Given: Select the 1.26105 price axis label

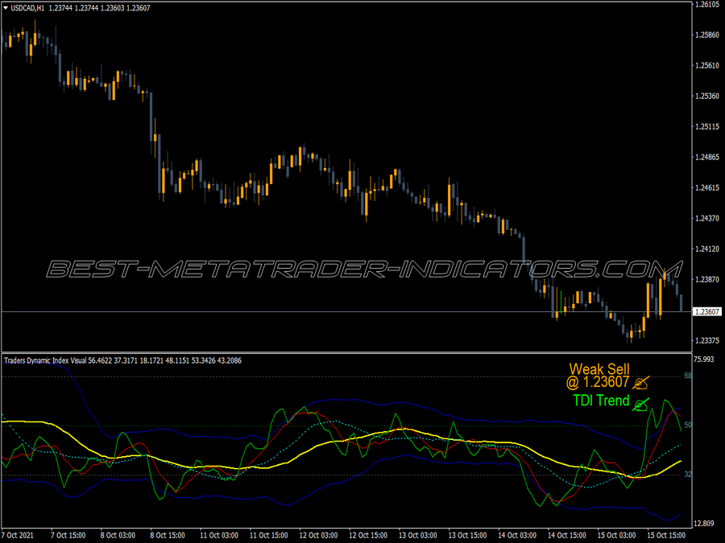Looking at the screenshot, I should [707, 4].
